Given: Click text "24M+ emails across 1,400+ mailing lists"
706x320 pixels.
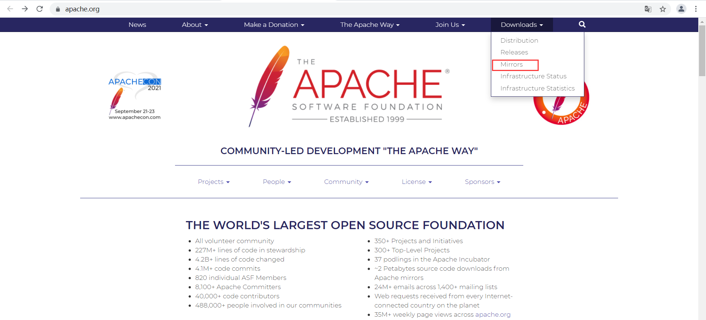Looking at the screenshot, I should (436, 287).
